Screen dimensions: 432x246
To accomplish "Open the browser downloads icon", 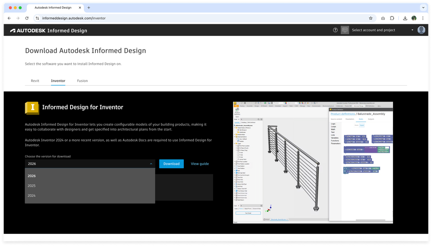I will tap(405, 18).
